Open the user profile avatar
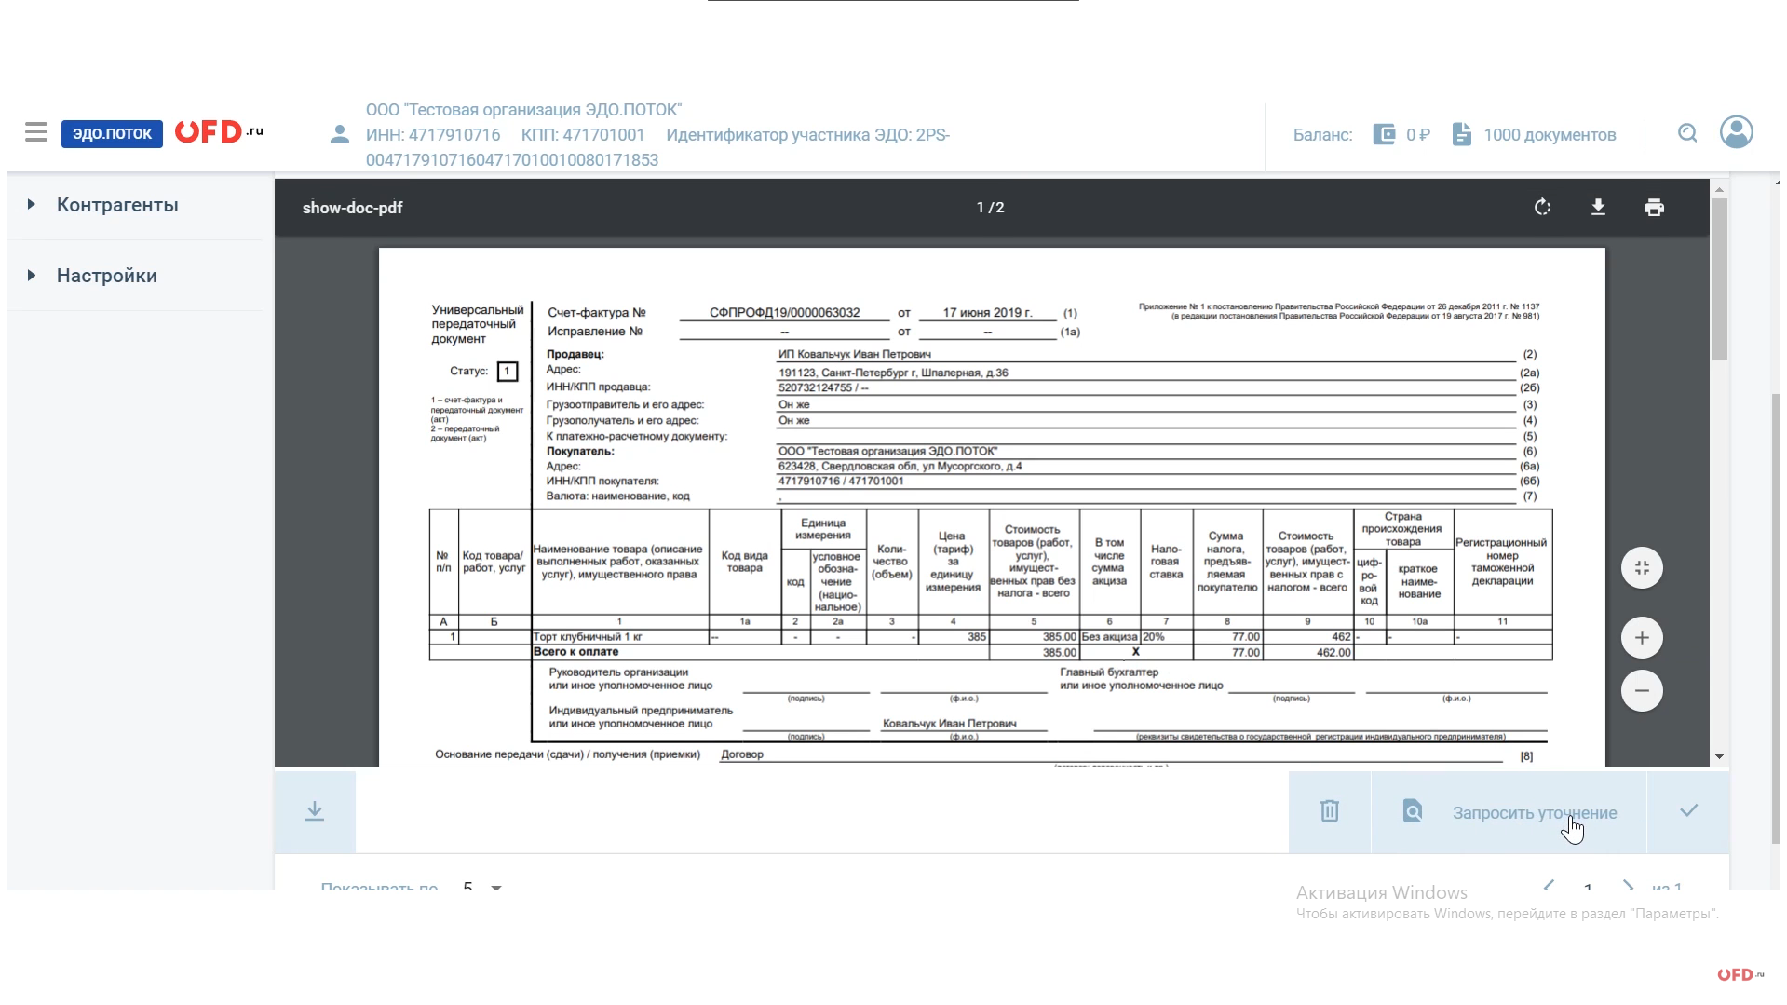 (x=1737, y=132)
